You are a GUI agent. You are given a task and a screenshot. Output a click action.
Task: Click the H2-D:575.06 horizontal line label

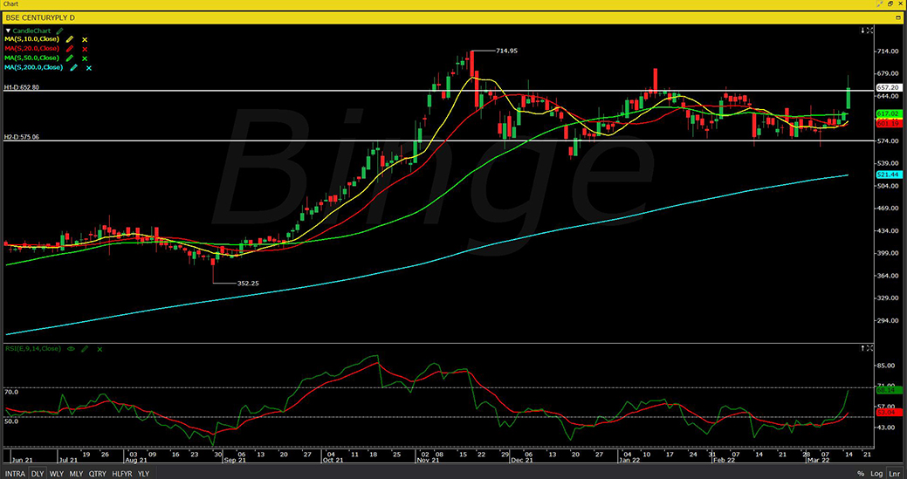(x=21, y=137)
